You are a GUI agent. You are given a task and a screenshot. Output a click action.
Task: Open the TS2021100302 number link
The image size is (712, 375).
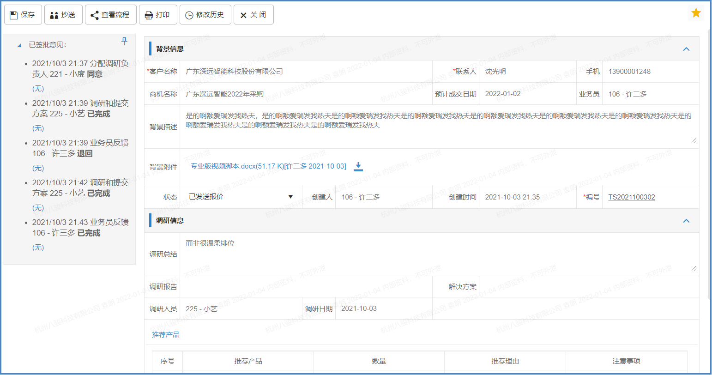tap(631, 196)
